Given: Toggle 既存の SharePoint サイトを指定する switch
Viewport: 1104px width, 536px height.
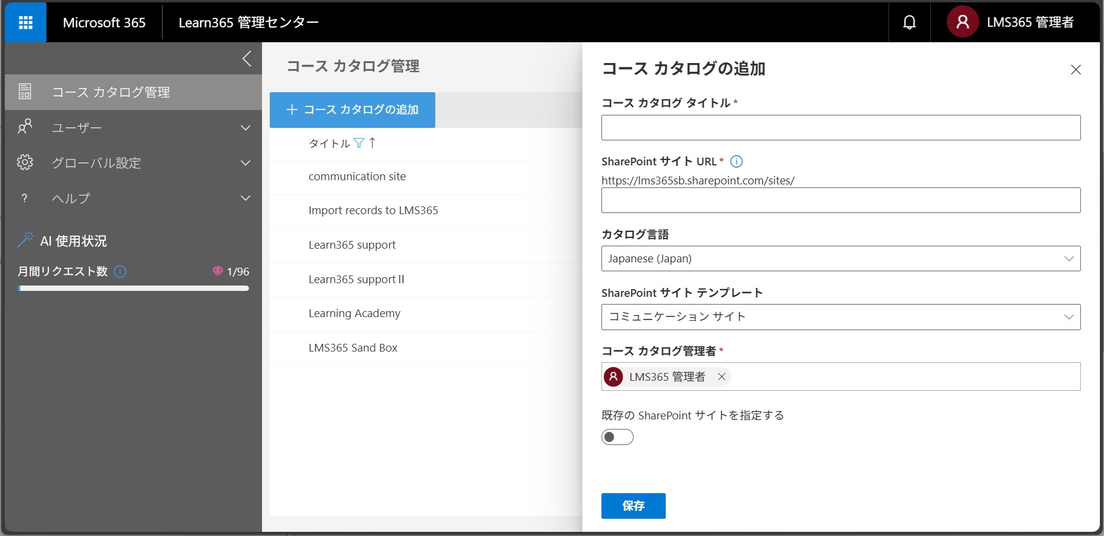Looking at the screenshot, I should click(618, 437).
